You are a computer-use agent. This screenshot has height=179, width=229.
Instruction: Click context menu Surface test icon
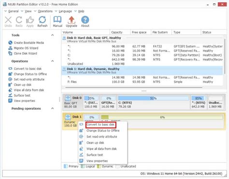[81, 155]
